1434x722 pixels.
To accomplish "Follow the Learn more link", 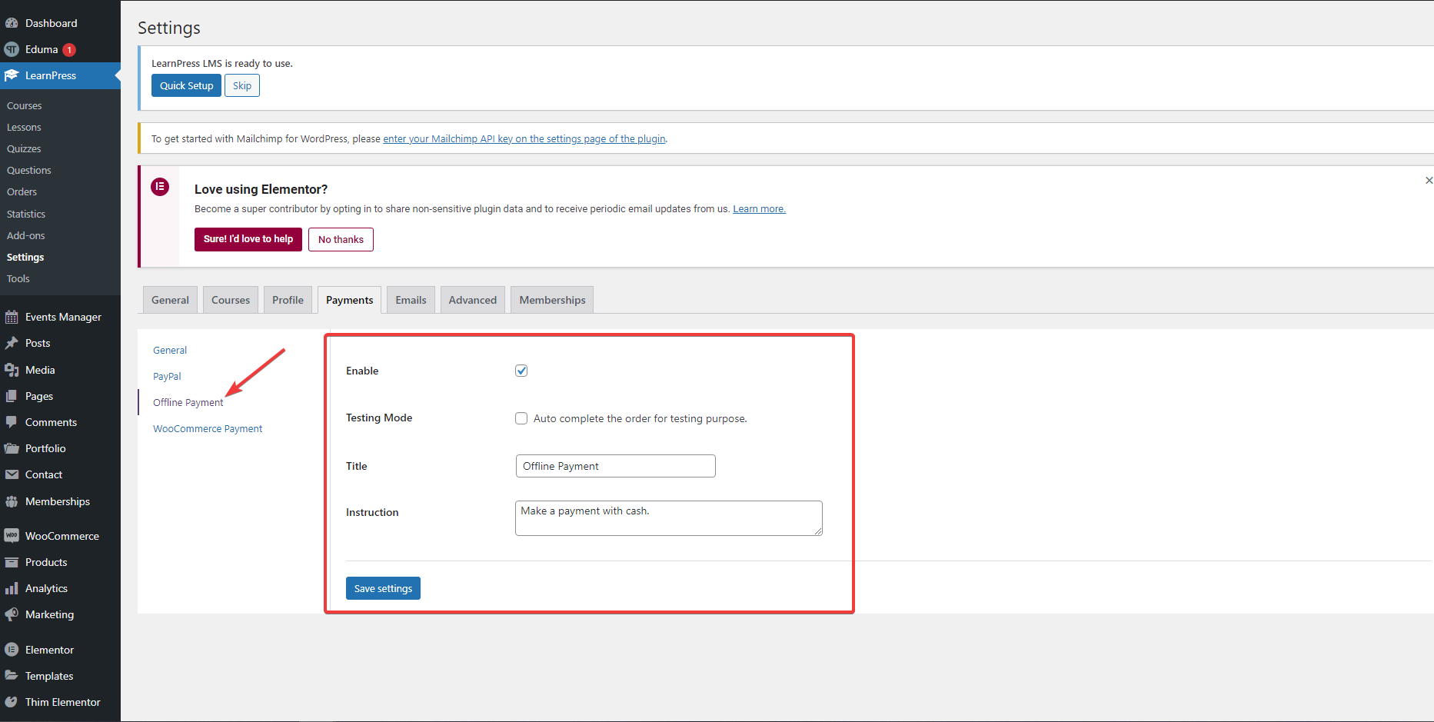I will click(x=759, y=208).
